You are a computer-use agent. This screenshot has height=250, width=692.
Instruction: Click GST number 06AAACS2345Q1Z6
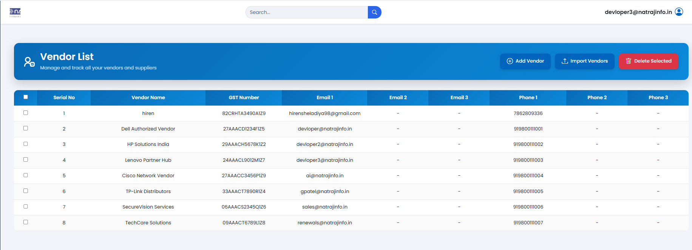[x=244, y=207]
